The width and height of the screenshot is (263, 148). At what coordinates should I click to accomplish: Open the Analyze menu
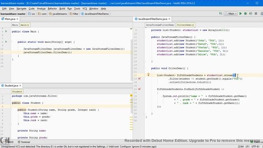tap(41, 9)
